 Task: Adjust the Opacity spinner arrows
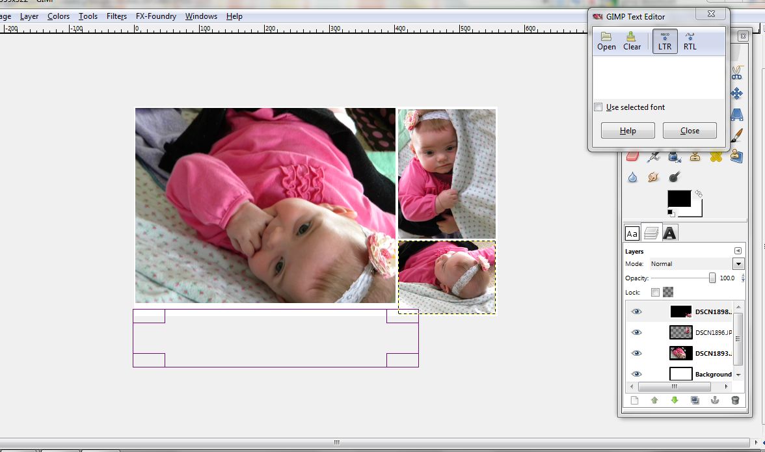click(743, 278)
